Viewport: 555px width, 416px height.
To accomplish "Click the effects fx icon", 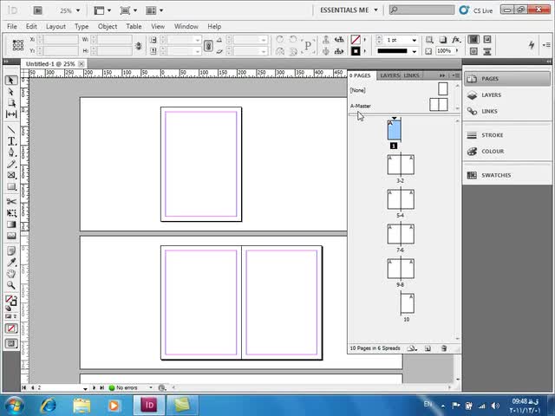I will point(457,40).
